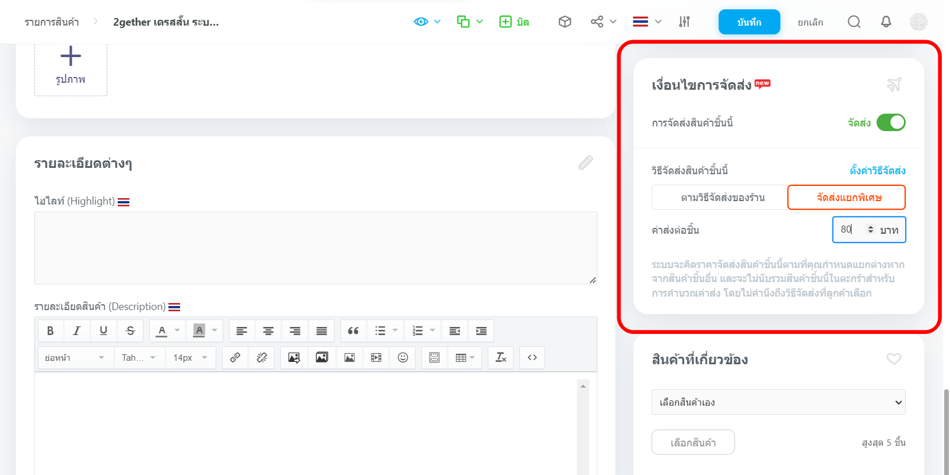Image resolution: width=950 pixels, height=475 pixels.
Task: Click the blue บันทึก save button
Action: pyautogui.click(x=749, y=22)
